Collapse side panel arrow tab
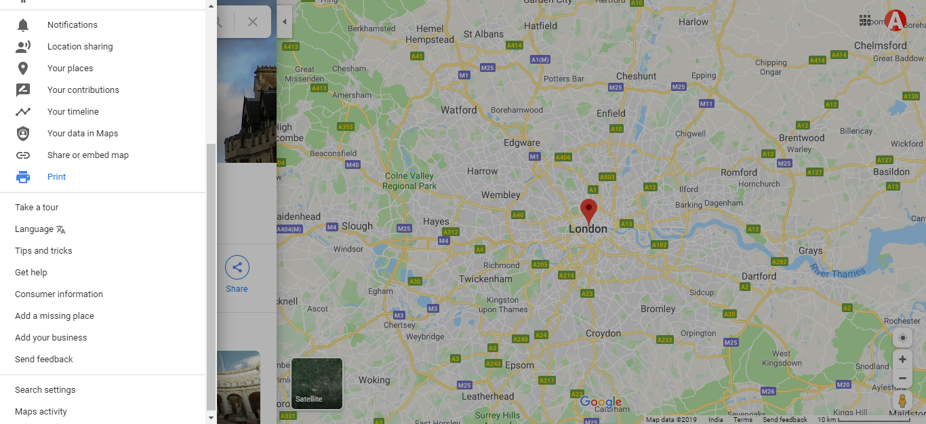This screenshot has height=424, width=926. (285, 22)
